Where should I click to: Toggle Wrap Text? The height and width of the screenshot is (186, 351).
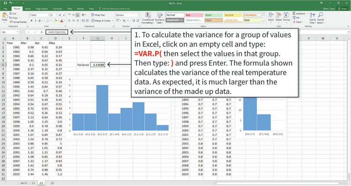98,15
